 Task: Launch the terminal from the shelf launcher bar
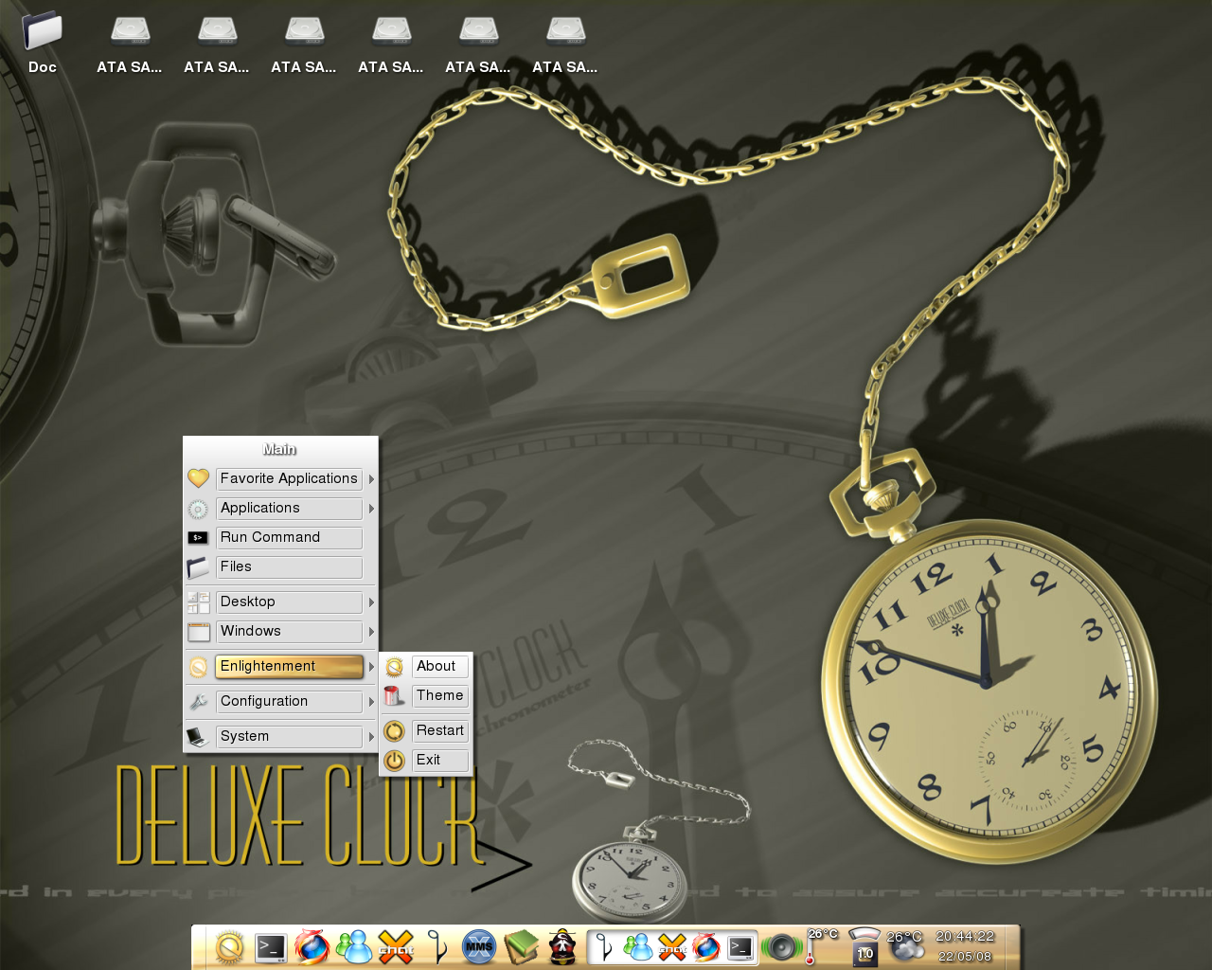click(x=271, y=946)
